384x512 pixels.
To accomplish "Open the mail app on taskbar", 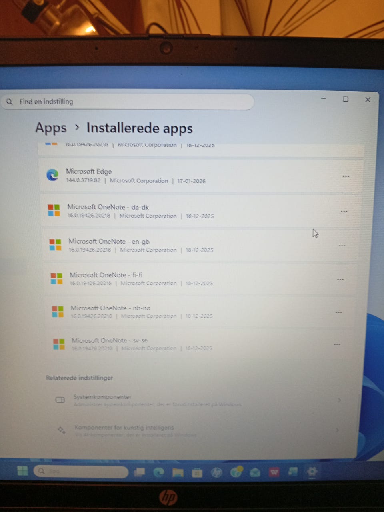I will 255,473.
